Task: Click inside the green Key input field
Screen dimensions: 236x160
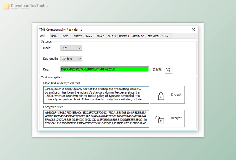Action: 104,69
